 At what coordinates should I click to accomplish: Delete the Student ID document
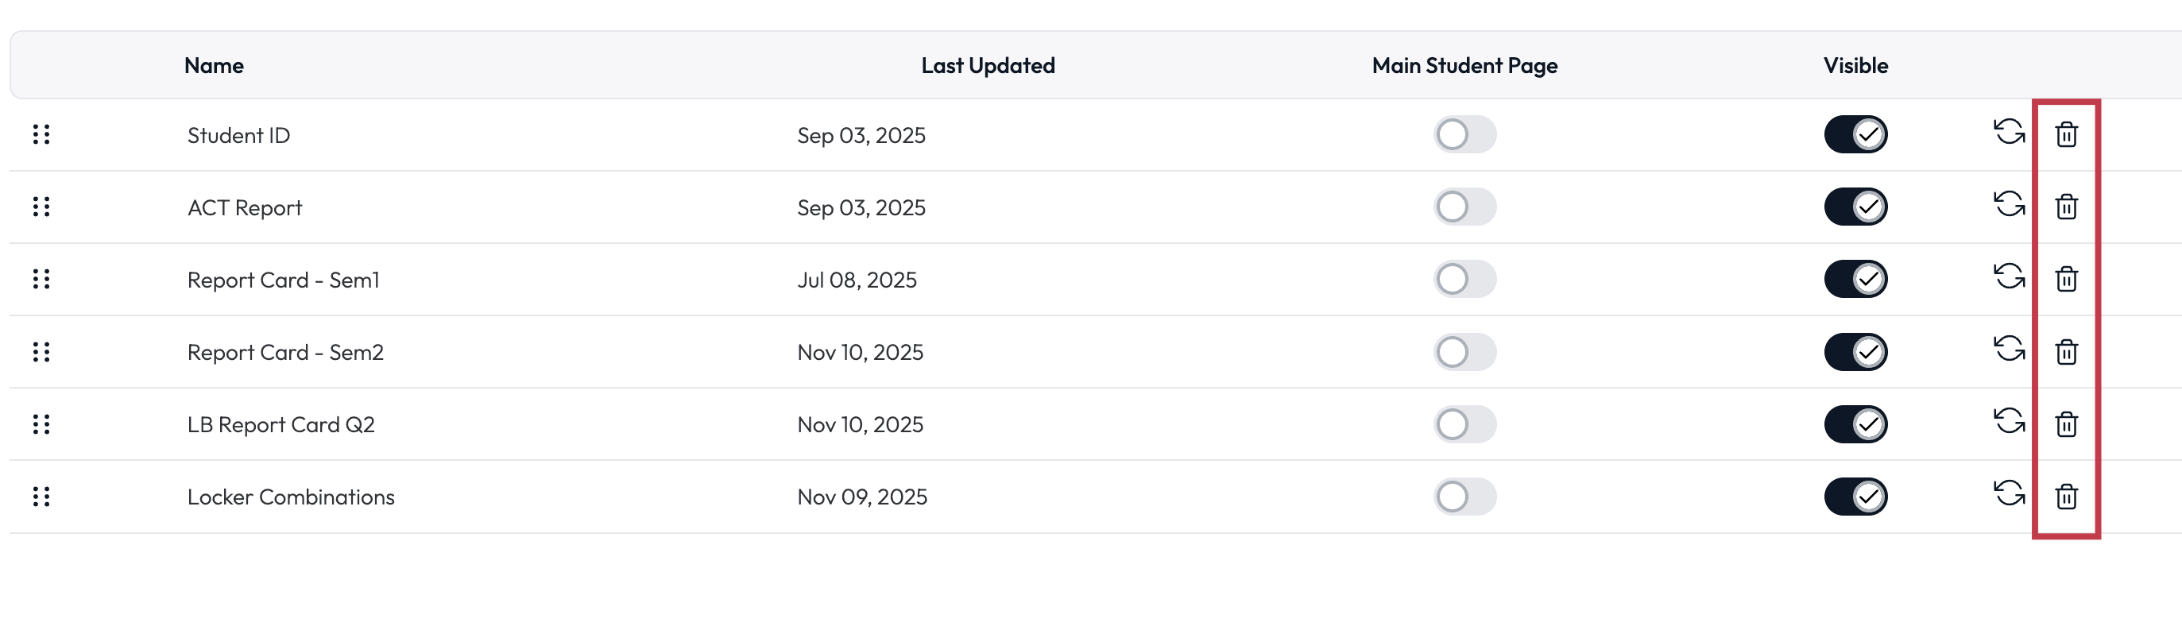(2066, 134)
